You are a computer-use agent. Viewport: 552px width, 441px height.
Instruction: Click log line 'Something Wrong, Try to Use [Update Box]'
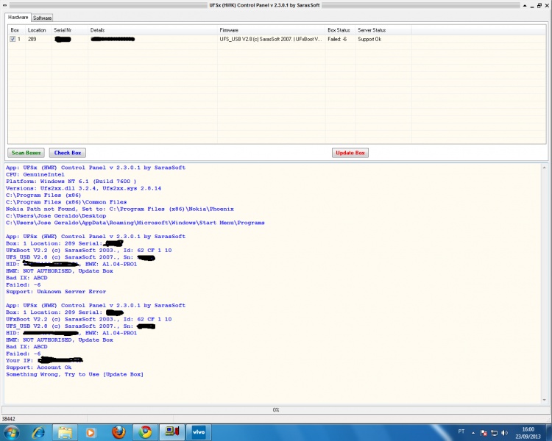tap(74, 375)
